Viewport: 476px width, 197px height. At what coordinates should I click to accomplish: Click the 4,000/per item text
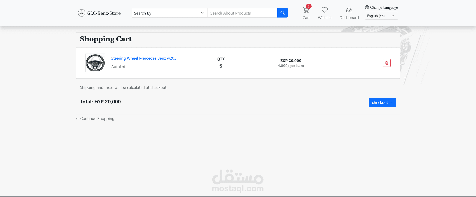pos(291,66)
